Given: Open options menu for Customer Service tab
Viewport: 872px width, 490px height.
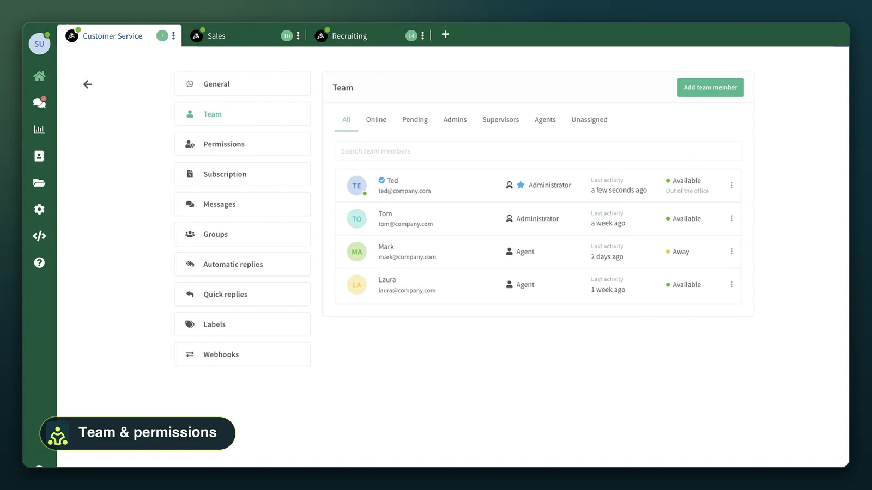Looking at the screenshot, I should click(x=173, y=36).
